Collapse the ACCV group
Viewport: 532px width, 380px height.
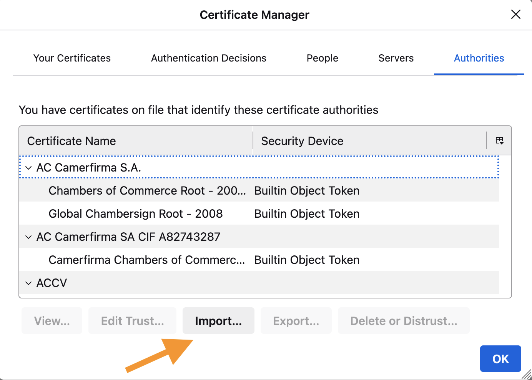pos(28,283)
